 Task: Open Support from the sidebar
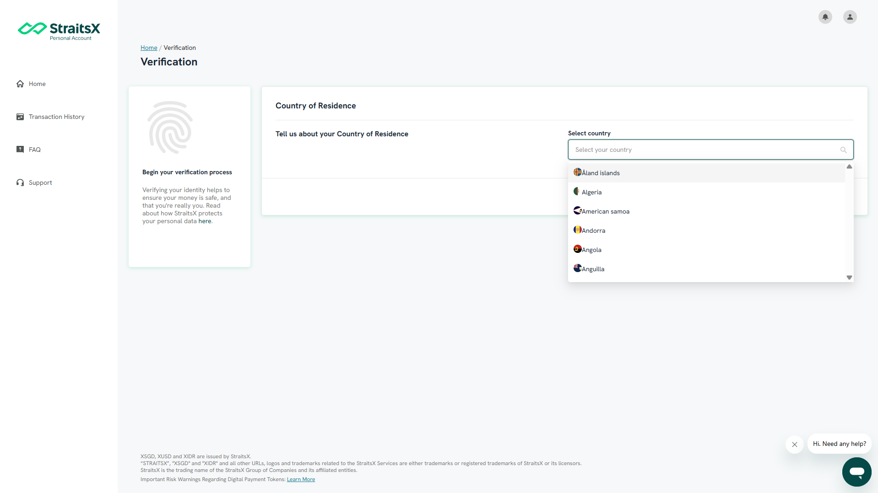point(40,182)
